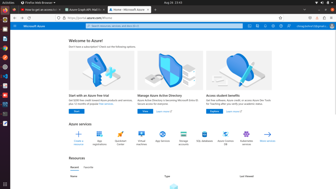
Task: Open the Firefox Web Browser app menu dropdown
Action: pos(38,3)
